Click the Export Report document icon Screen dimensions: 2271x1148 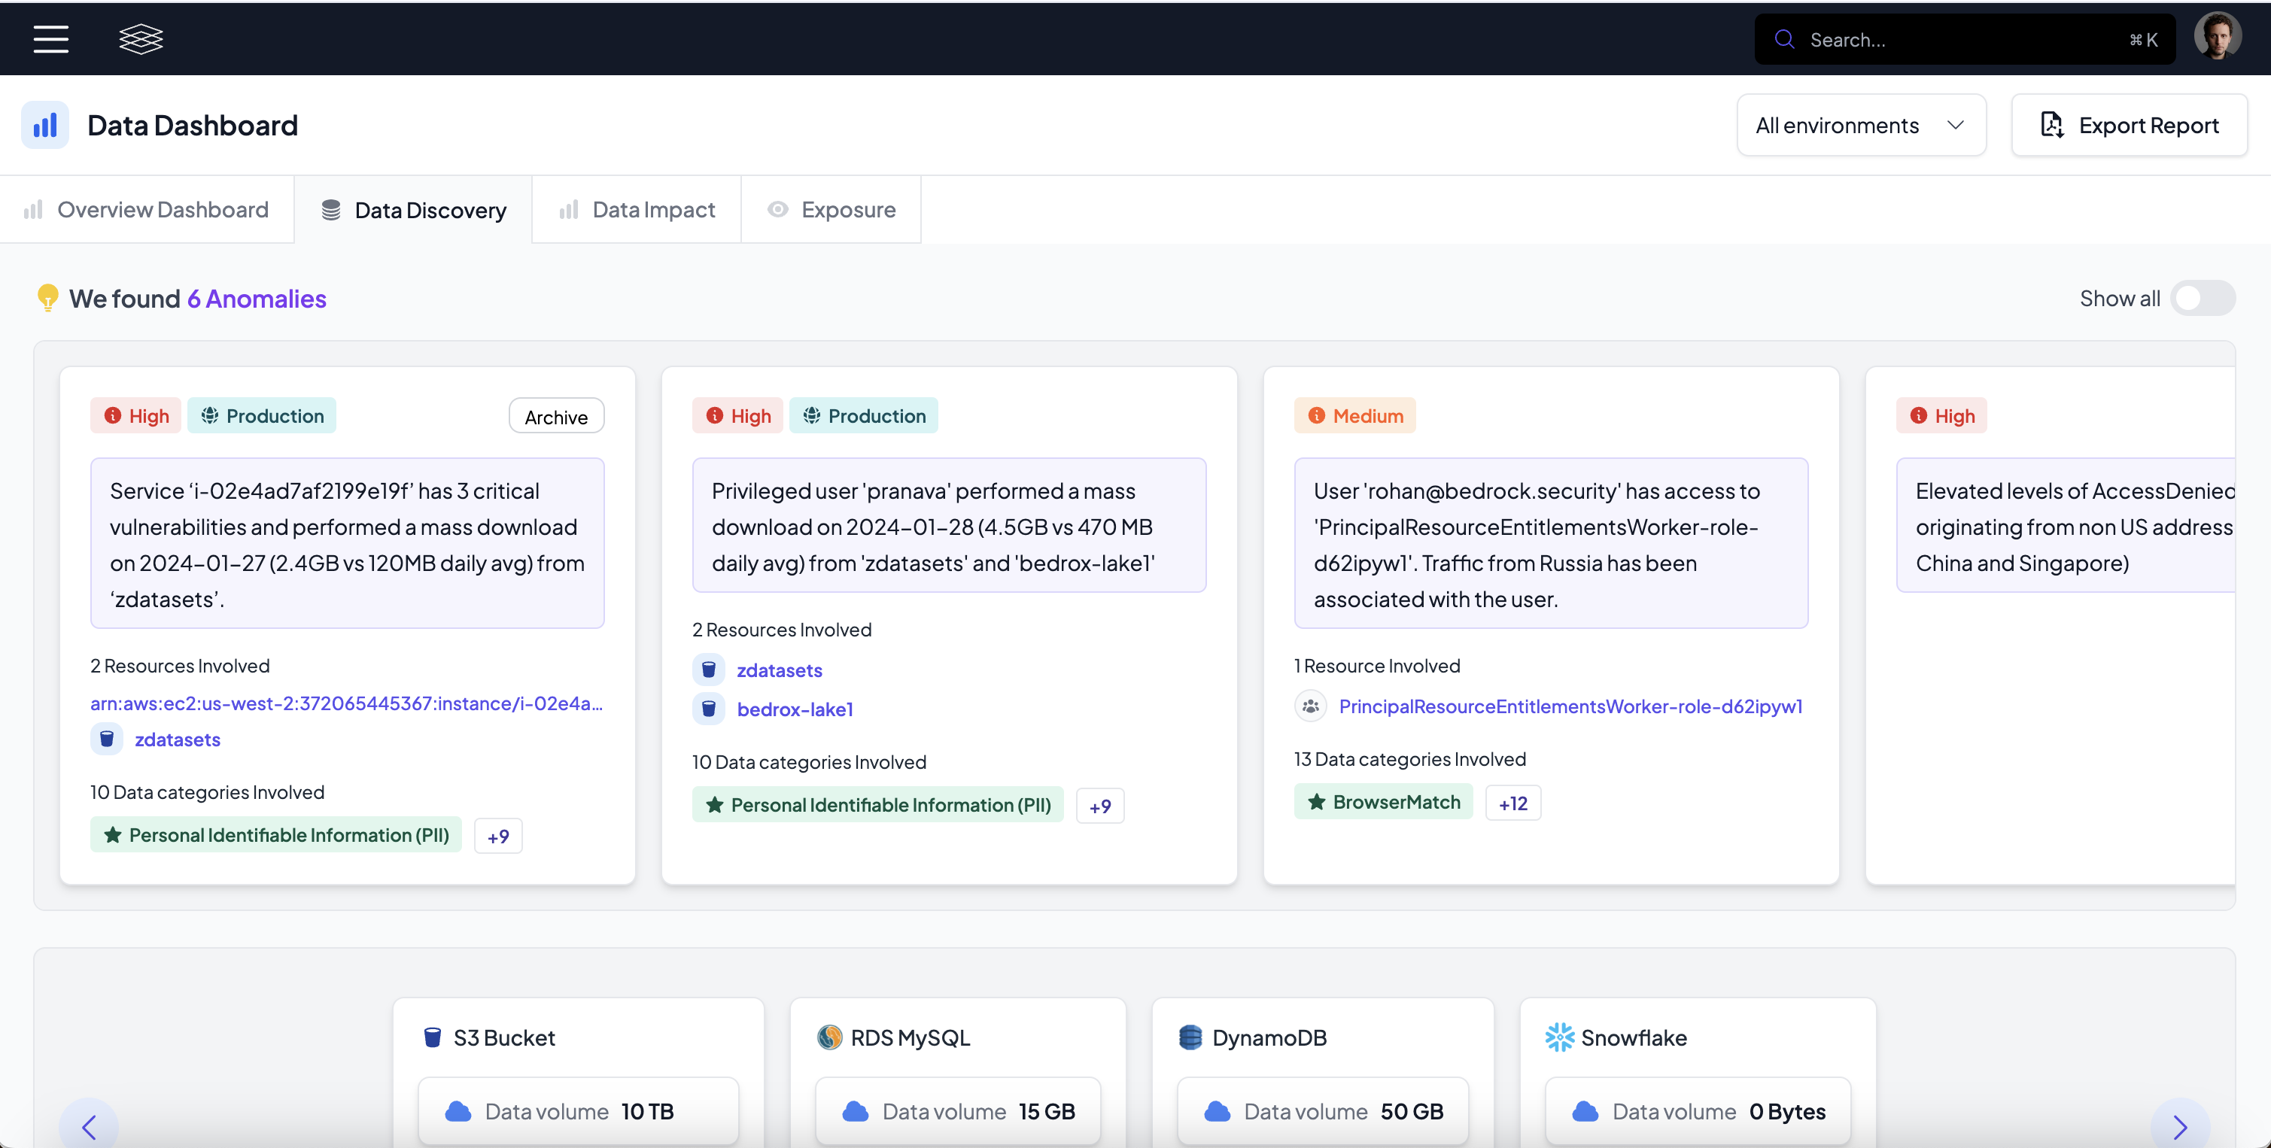click(2052, 125)
